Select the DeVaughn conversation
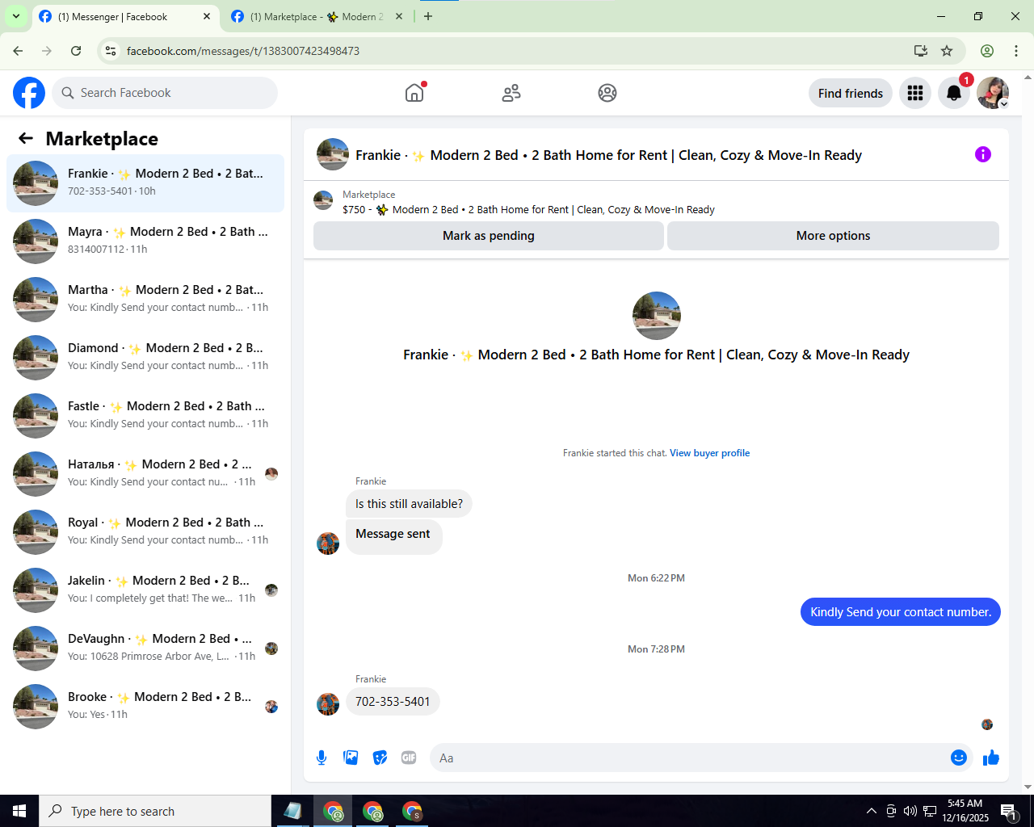This screenshot has height=827, width=1034. point(145,649)
